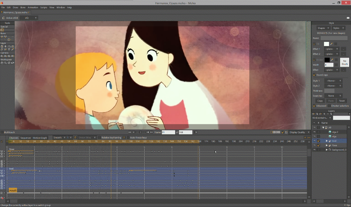Select the Zoom magnifier workspace tool

coord(5,62)
